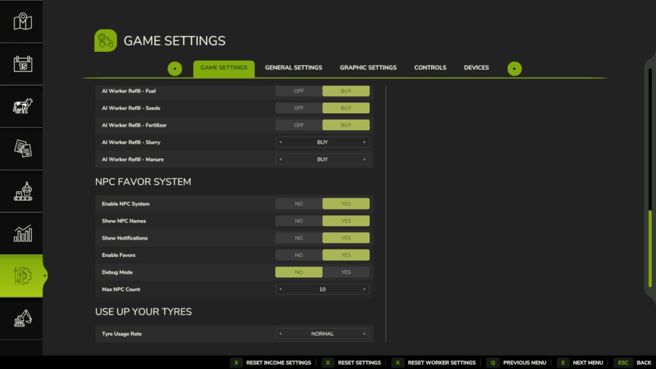Click the round left arrow tab scroller

click(x=175, y=69)
